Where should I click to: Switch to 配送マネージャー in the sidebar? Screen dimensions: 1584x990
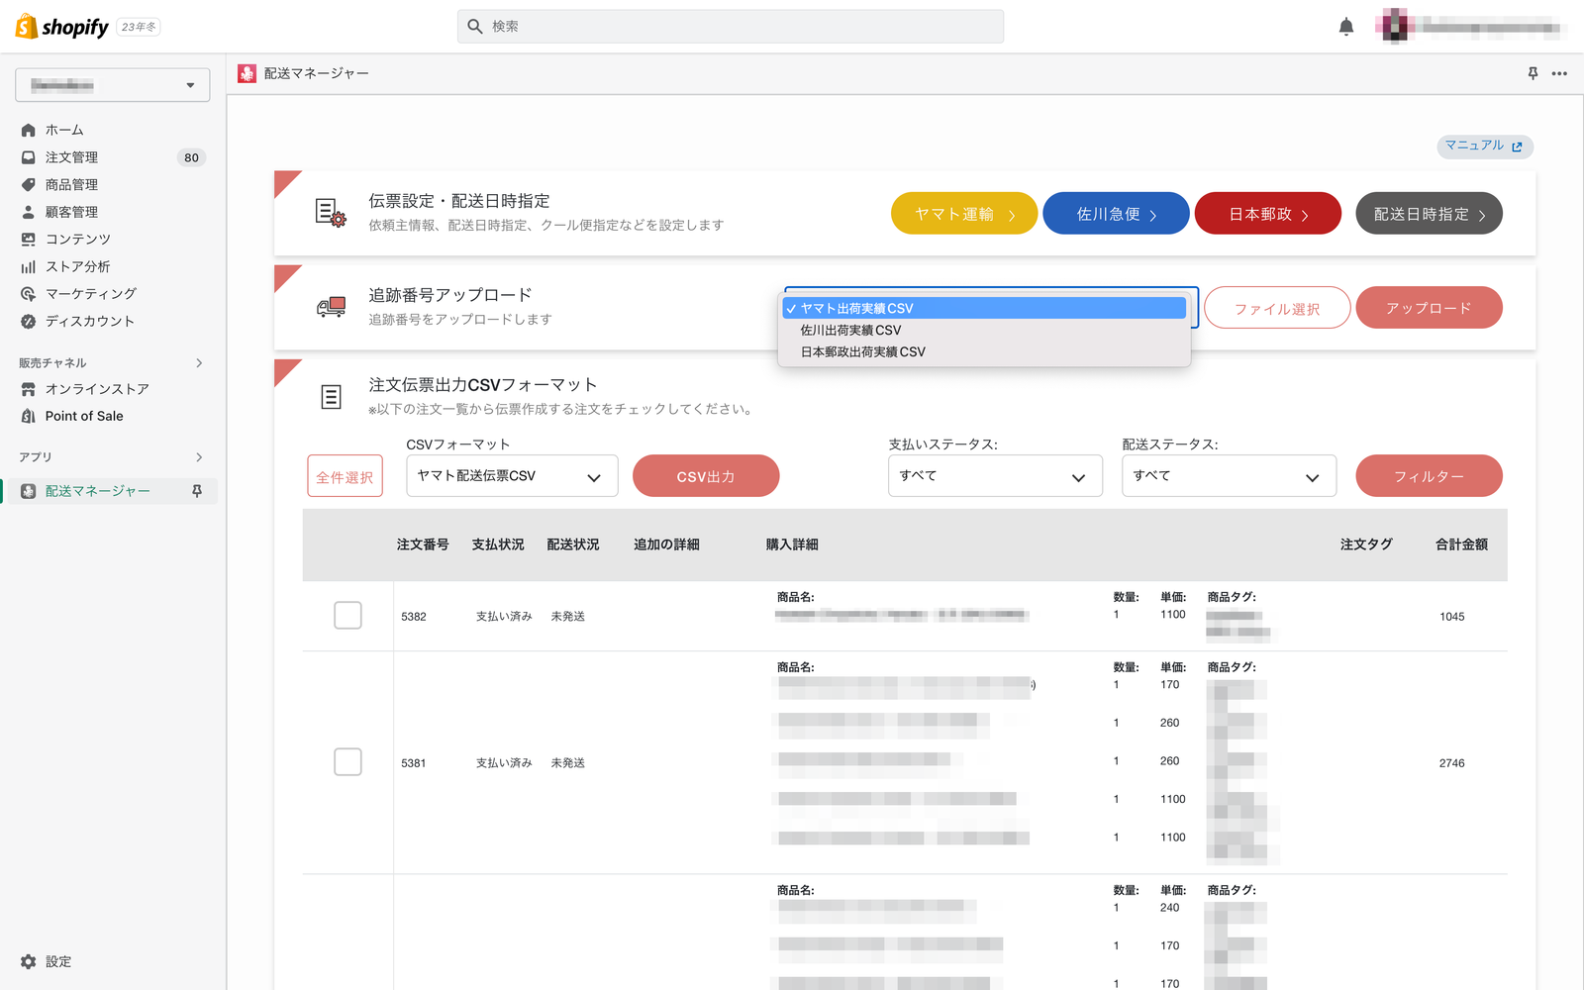click(96, 490)
